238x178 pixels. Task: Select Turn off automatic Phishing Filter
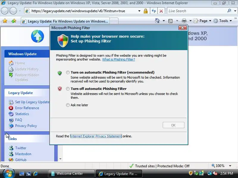[68, 89]
